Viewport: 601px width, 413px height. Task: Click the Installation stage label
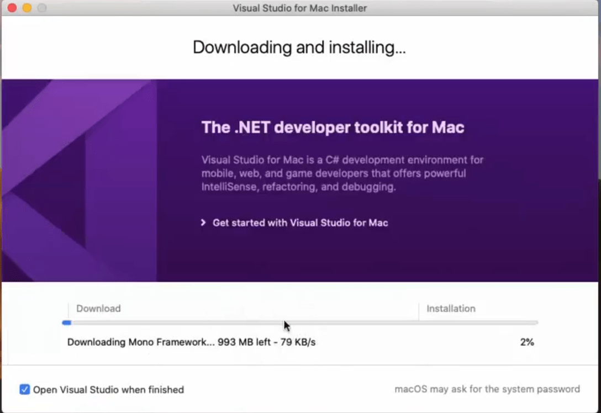(x=451, y=309)
